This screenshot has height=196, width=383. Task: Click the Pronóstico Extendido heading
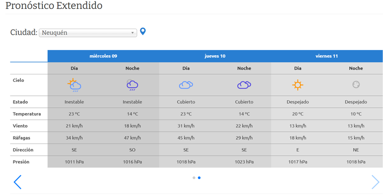tap(54, 5)
